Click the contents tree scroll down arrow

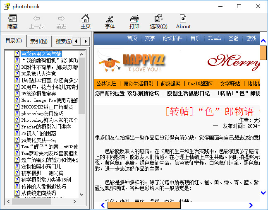(x=82, y=195)
